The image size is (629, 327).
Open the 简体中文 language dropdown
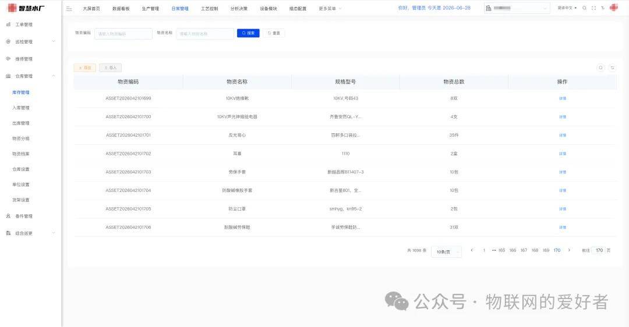coord(567,8)
